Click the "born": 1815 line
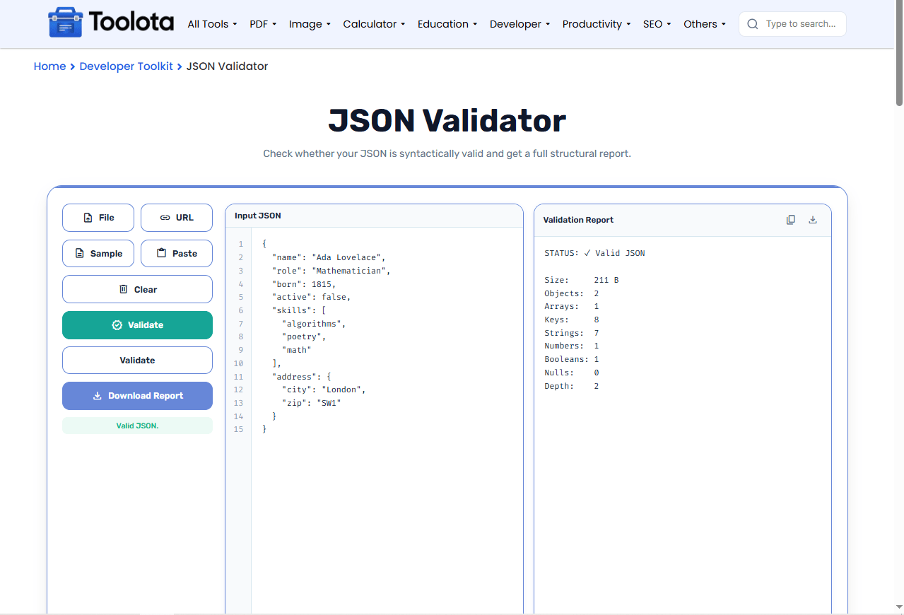Screen dimensions: 904x615 pyautogui.click(x=304, y=284)
